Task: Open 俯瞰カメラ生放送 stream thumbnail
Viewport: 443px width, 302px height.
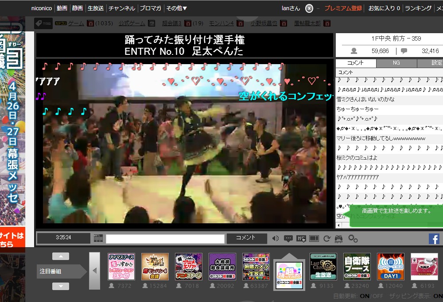Action: [256, 267]
